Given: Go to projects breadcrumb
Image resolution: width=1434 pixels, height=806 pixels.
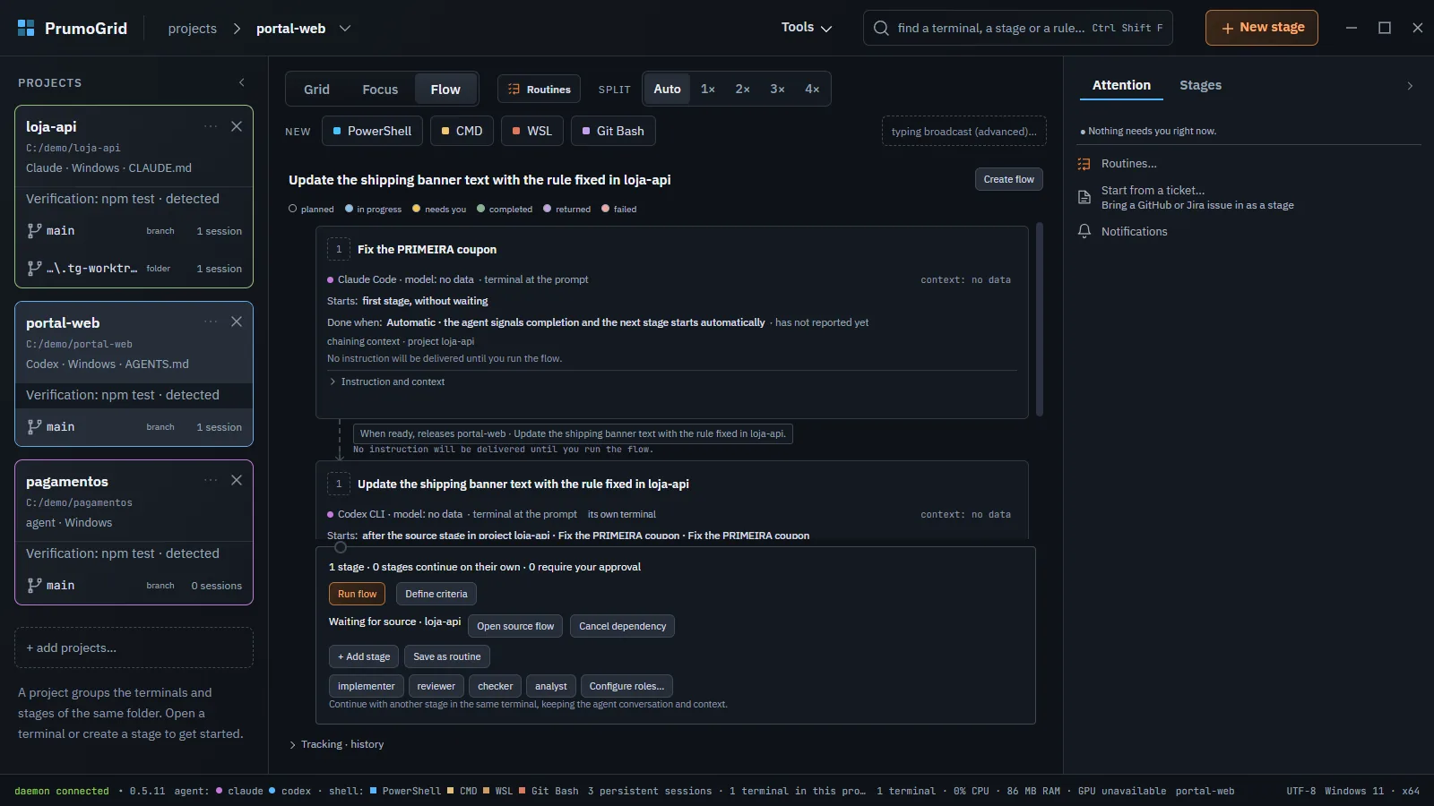Looking at the screenshot, I should (192, 29).
